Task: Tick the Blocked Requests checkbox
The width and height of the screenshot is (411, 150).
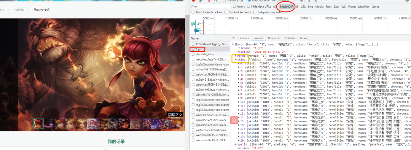Action: [226, 12]
